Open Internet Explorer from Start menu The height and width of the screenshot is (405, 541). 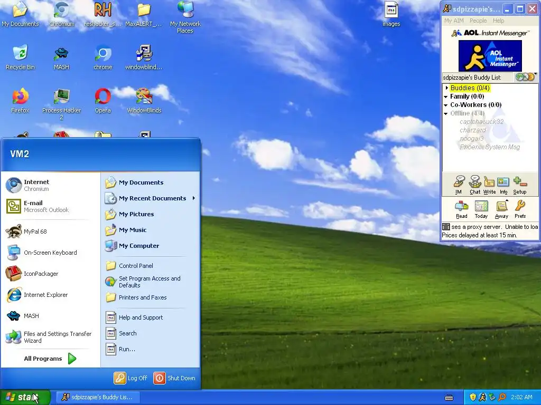click(50, 295)
